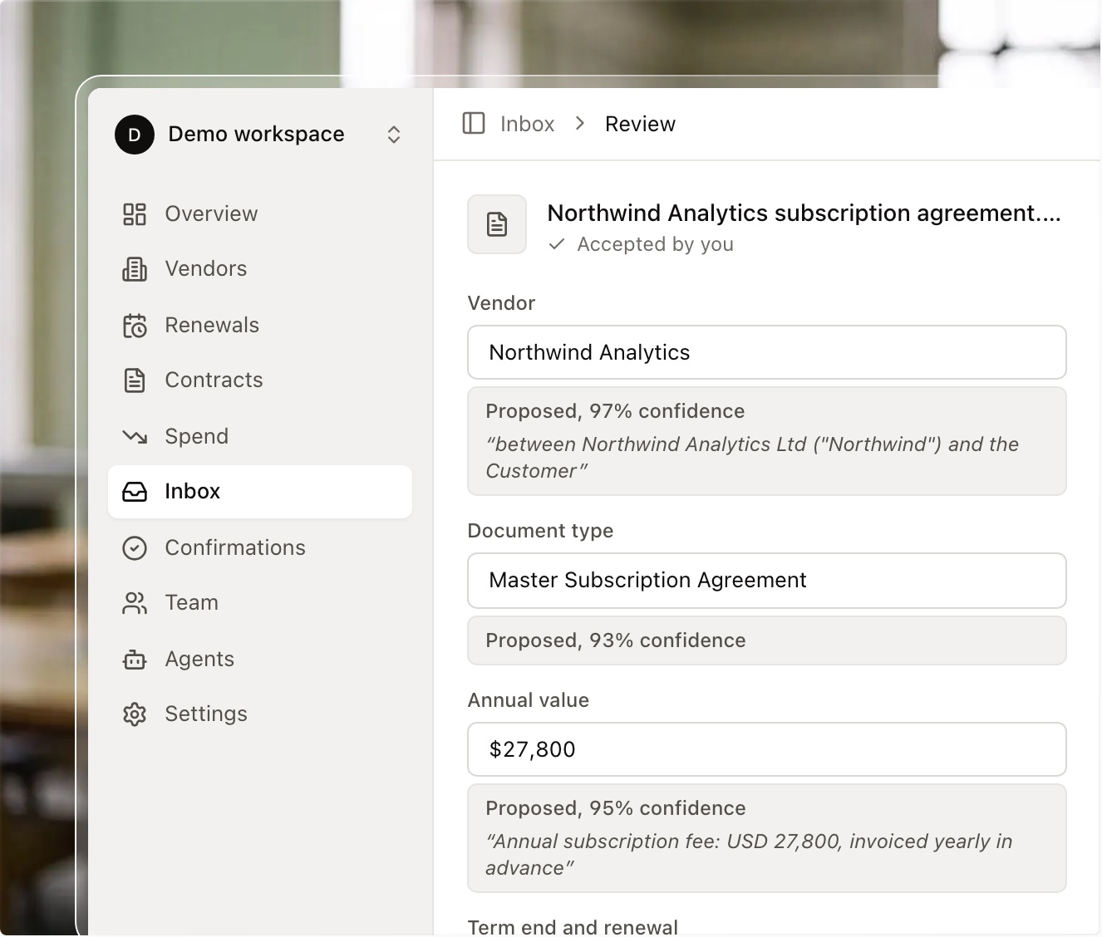Click the annual subscription fee quote
Image resolution: width=1102 pixels, height=937 pixels.
[749, 855]
